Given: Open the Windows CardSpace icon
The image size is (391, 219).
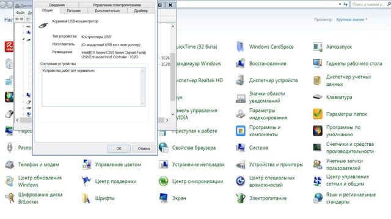Looking at the screenshot, I should [x=240, y=47].
